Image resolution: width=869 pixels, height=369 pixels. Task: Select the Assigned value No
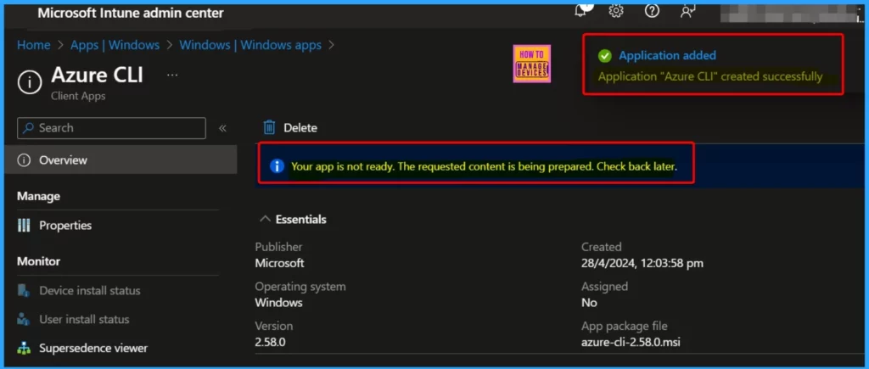point(589,303)
